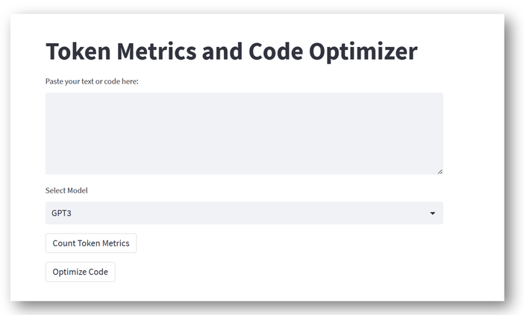Place the cursor inside the empty code box
This screenshot has width=524, height=315.
[243, 134]
